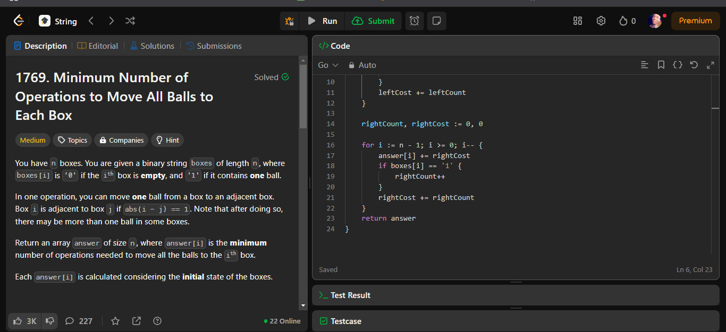Submit the solution
Image resolution: width=726 pixels, height=332 pixels.
click(373, 21)
